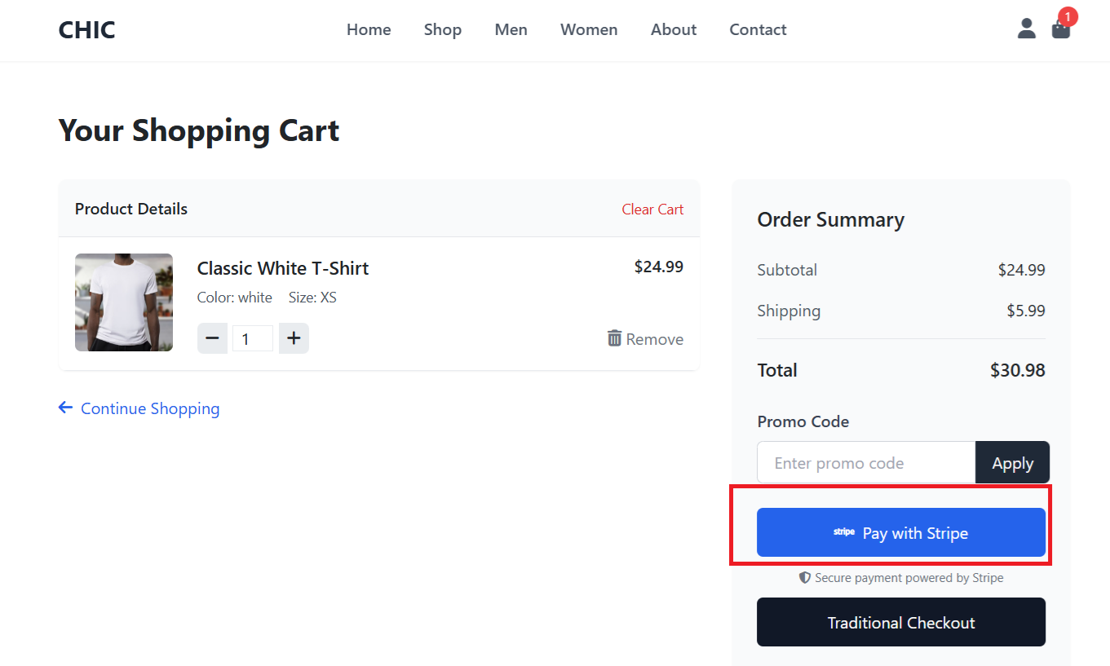The image size is (1110, 666).
Task: Open the Contact page
Action: pyautogui.click(x=758, y=30)
